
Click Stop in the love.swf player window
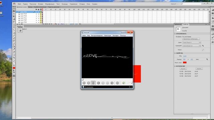tap(93, 83)
